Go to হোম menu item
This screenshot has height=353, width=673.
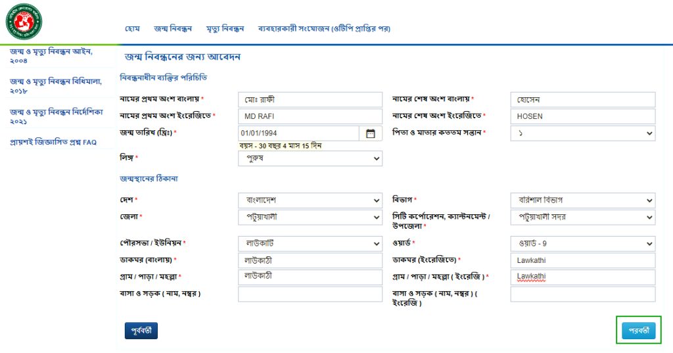pyautogui.click(x=132, y=29)
